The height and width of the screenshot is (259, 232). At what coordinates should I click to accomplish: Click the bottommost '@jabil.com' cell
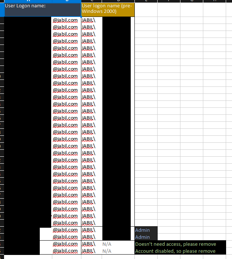pyautogui.click(x=66, y=251)
